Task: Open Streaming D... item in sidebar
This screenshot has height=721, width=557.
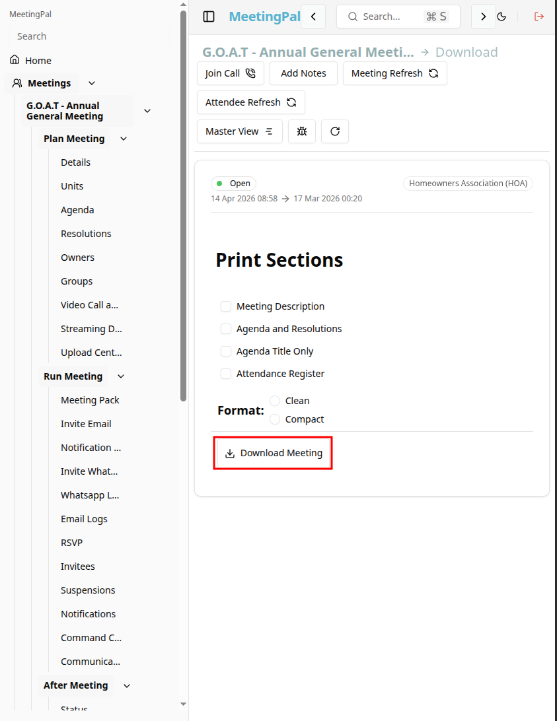Action: [x=91, y=329]
